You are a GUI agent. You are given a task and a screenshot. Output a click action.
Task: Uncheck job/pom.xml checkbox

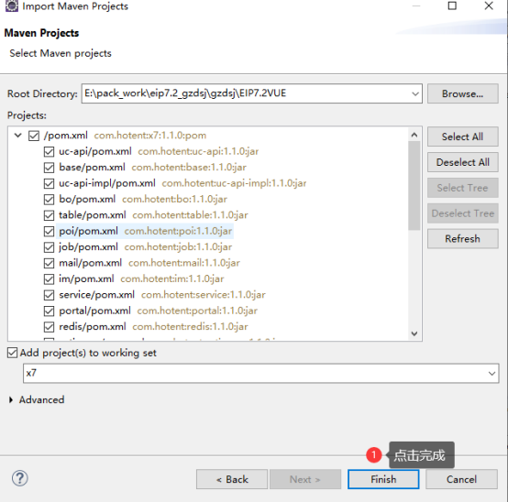49,247
